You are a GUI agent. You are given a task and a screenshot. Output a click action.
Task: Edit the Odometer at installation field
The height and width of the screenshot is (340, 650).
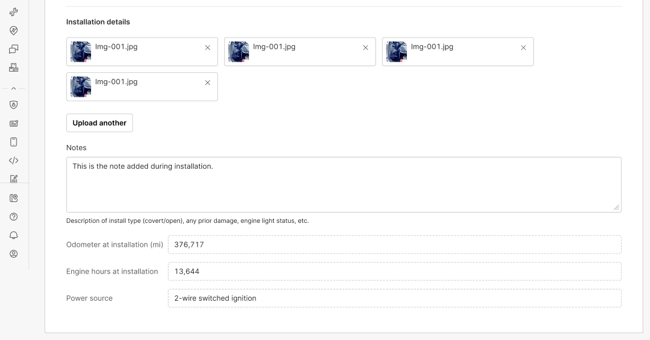[x=394, y=244]
